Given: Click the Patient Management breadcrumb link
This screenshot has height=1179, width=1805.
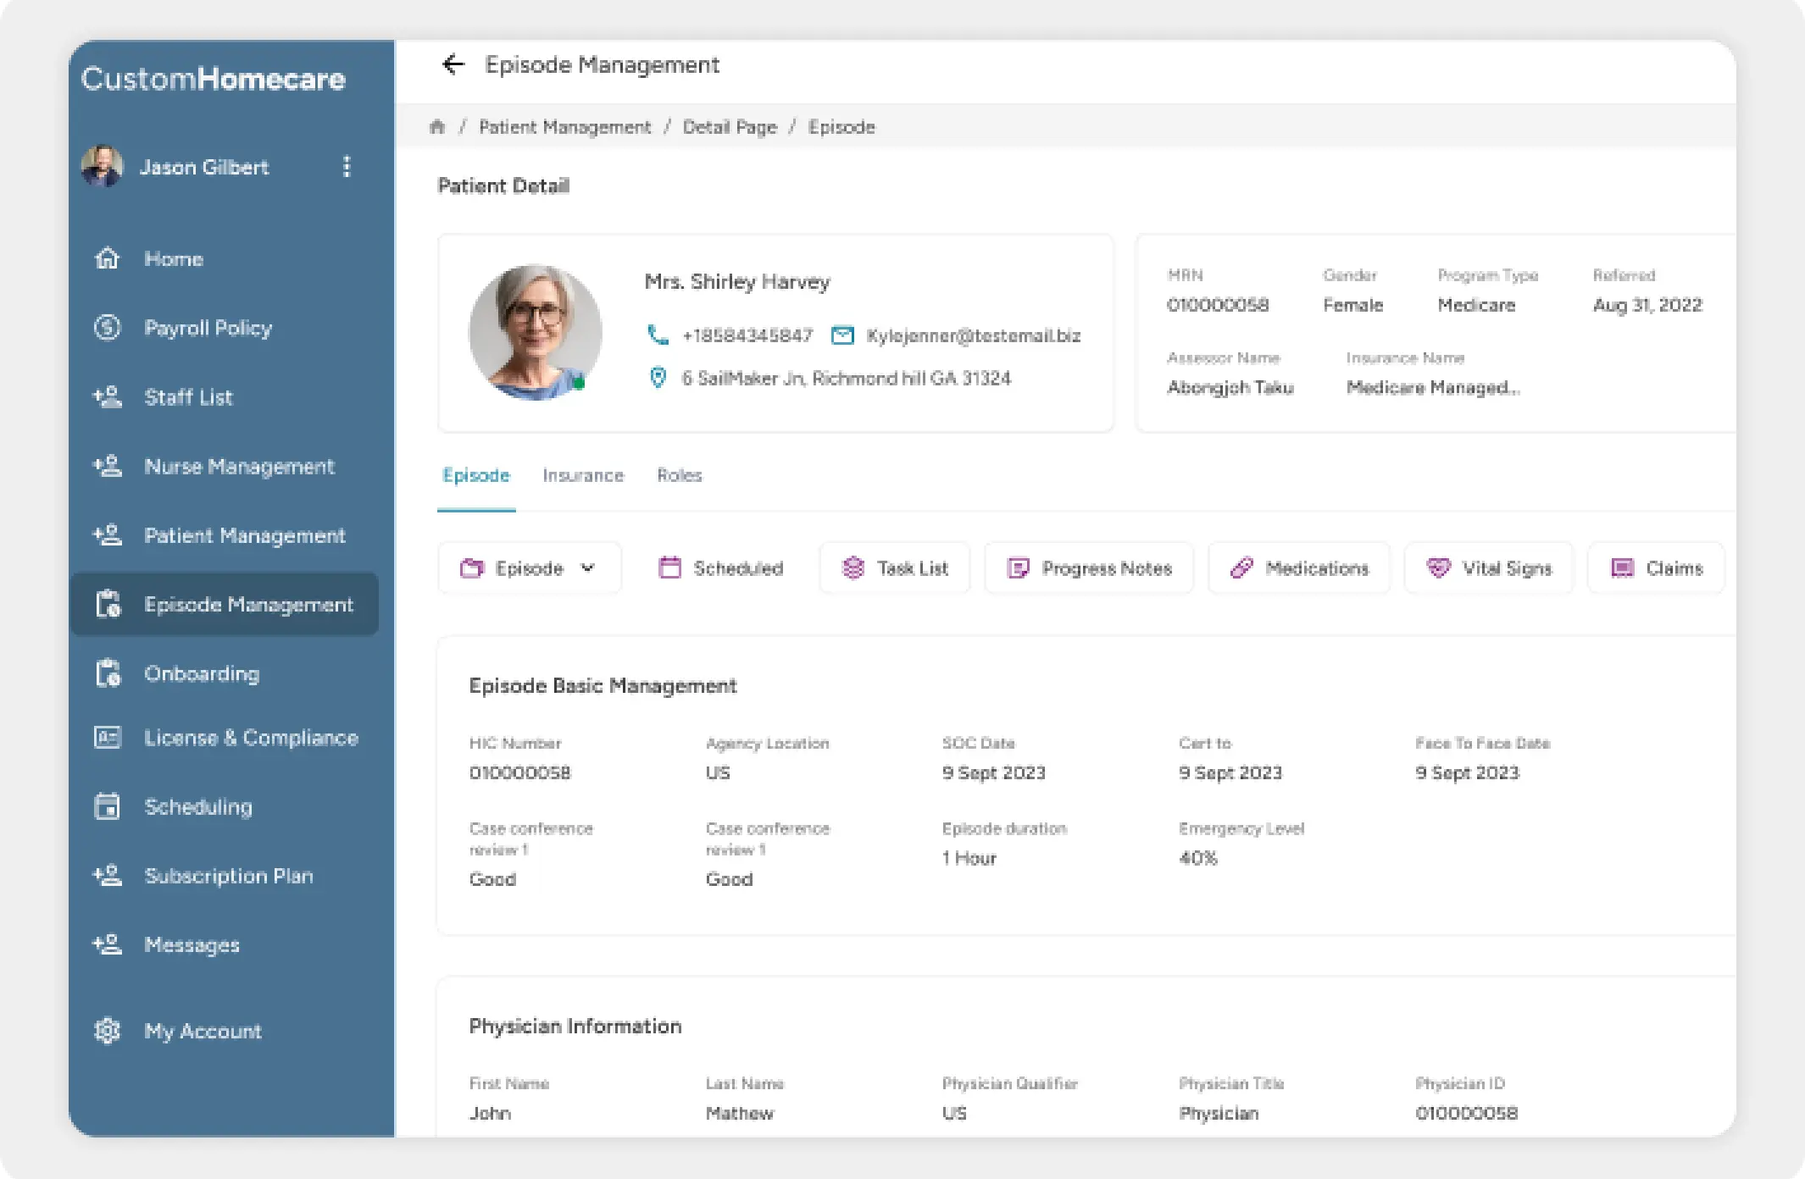Looking at the screenshot, I should point(565,127).
